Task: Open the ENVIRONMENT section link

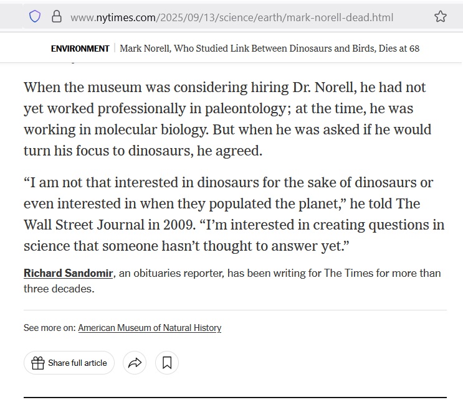Action: (x=80, y=49)
